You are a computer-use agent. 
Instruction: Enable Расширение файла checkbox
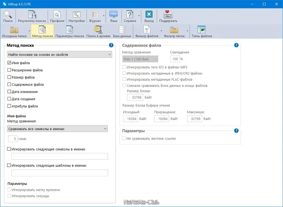9,70
